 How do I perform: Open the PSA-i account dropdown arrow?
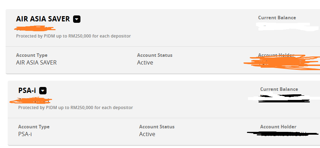click(x=43, y=91)
